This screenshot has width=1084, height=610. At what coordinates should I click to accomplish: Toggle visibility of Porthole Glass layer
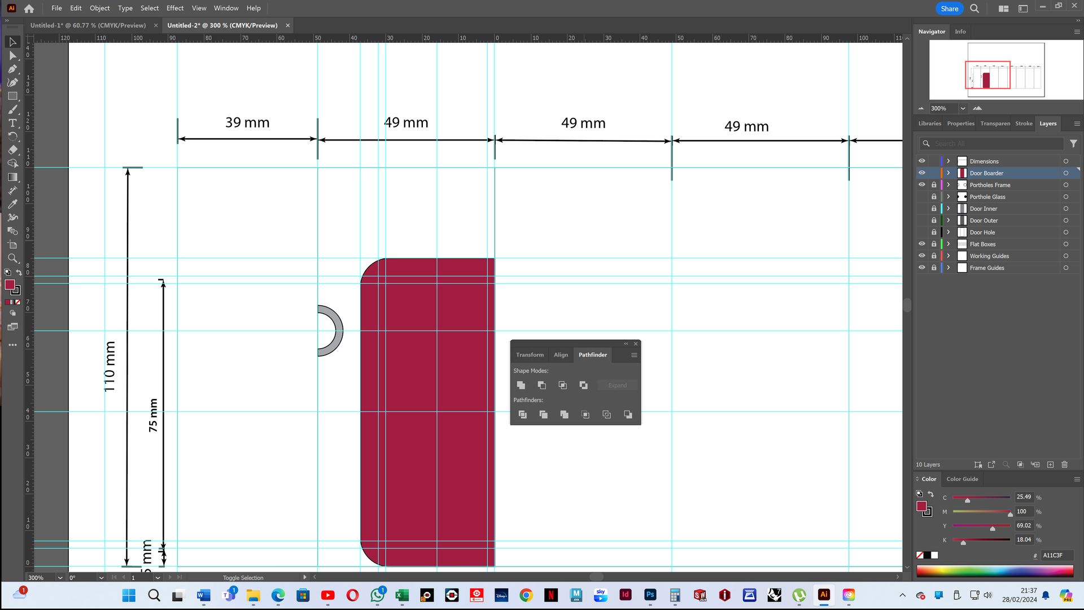click(x=922, y=197)
